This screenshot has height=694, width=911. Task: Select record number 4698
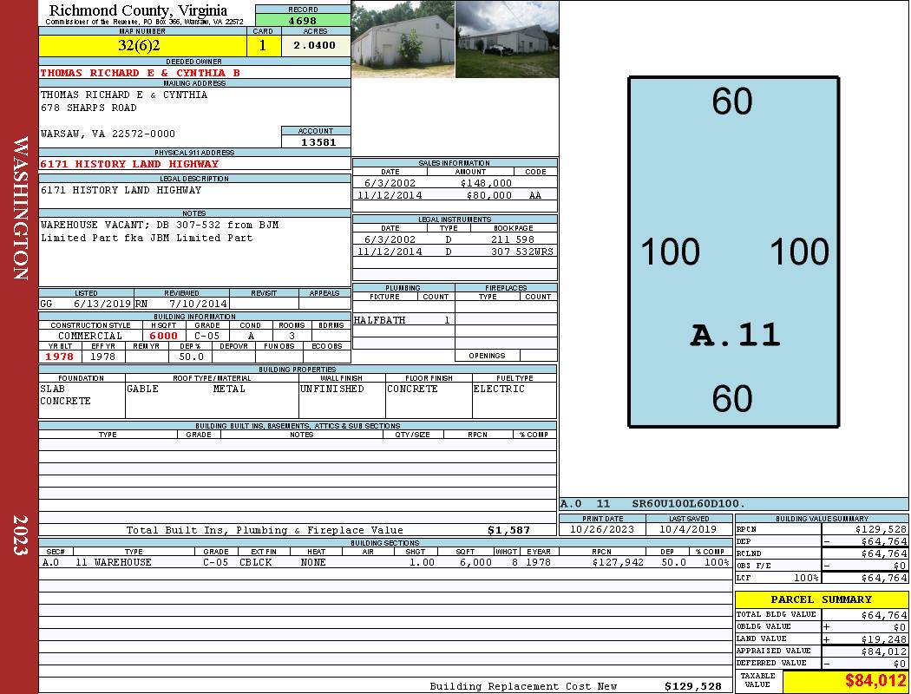[x=303, y=20]
